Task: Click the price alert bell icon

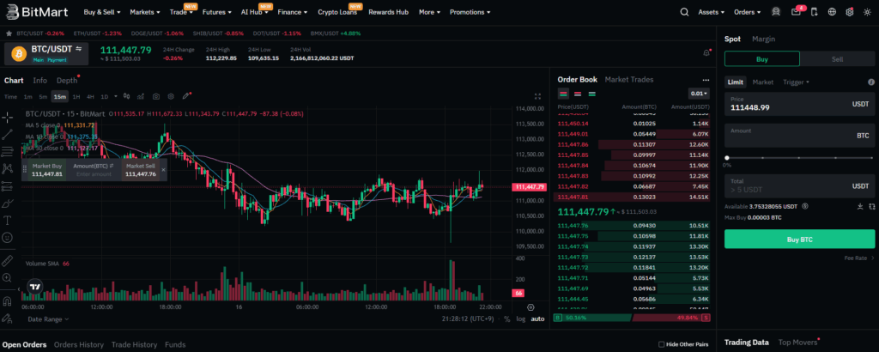Action: pyautogui.click(x=706, y=52)
